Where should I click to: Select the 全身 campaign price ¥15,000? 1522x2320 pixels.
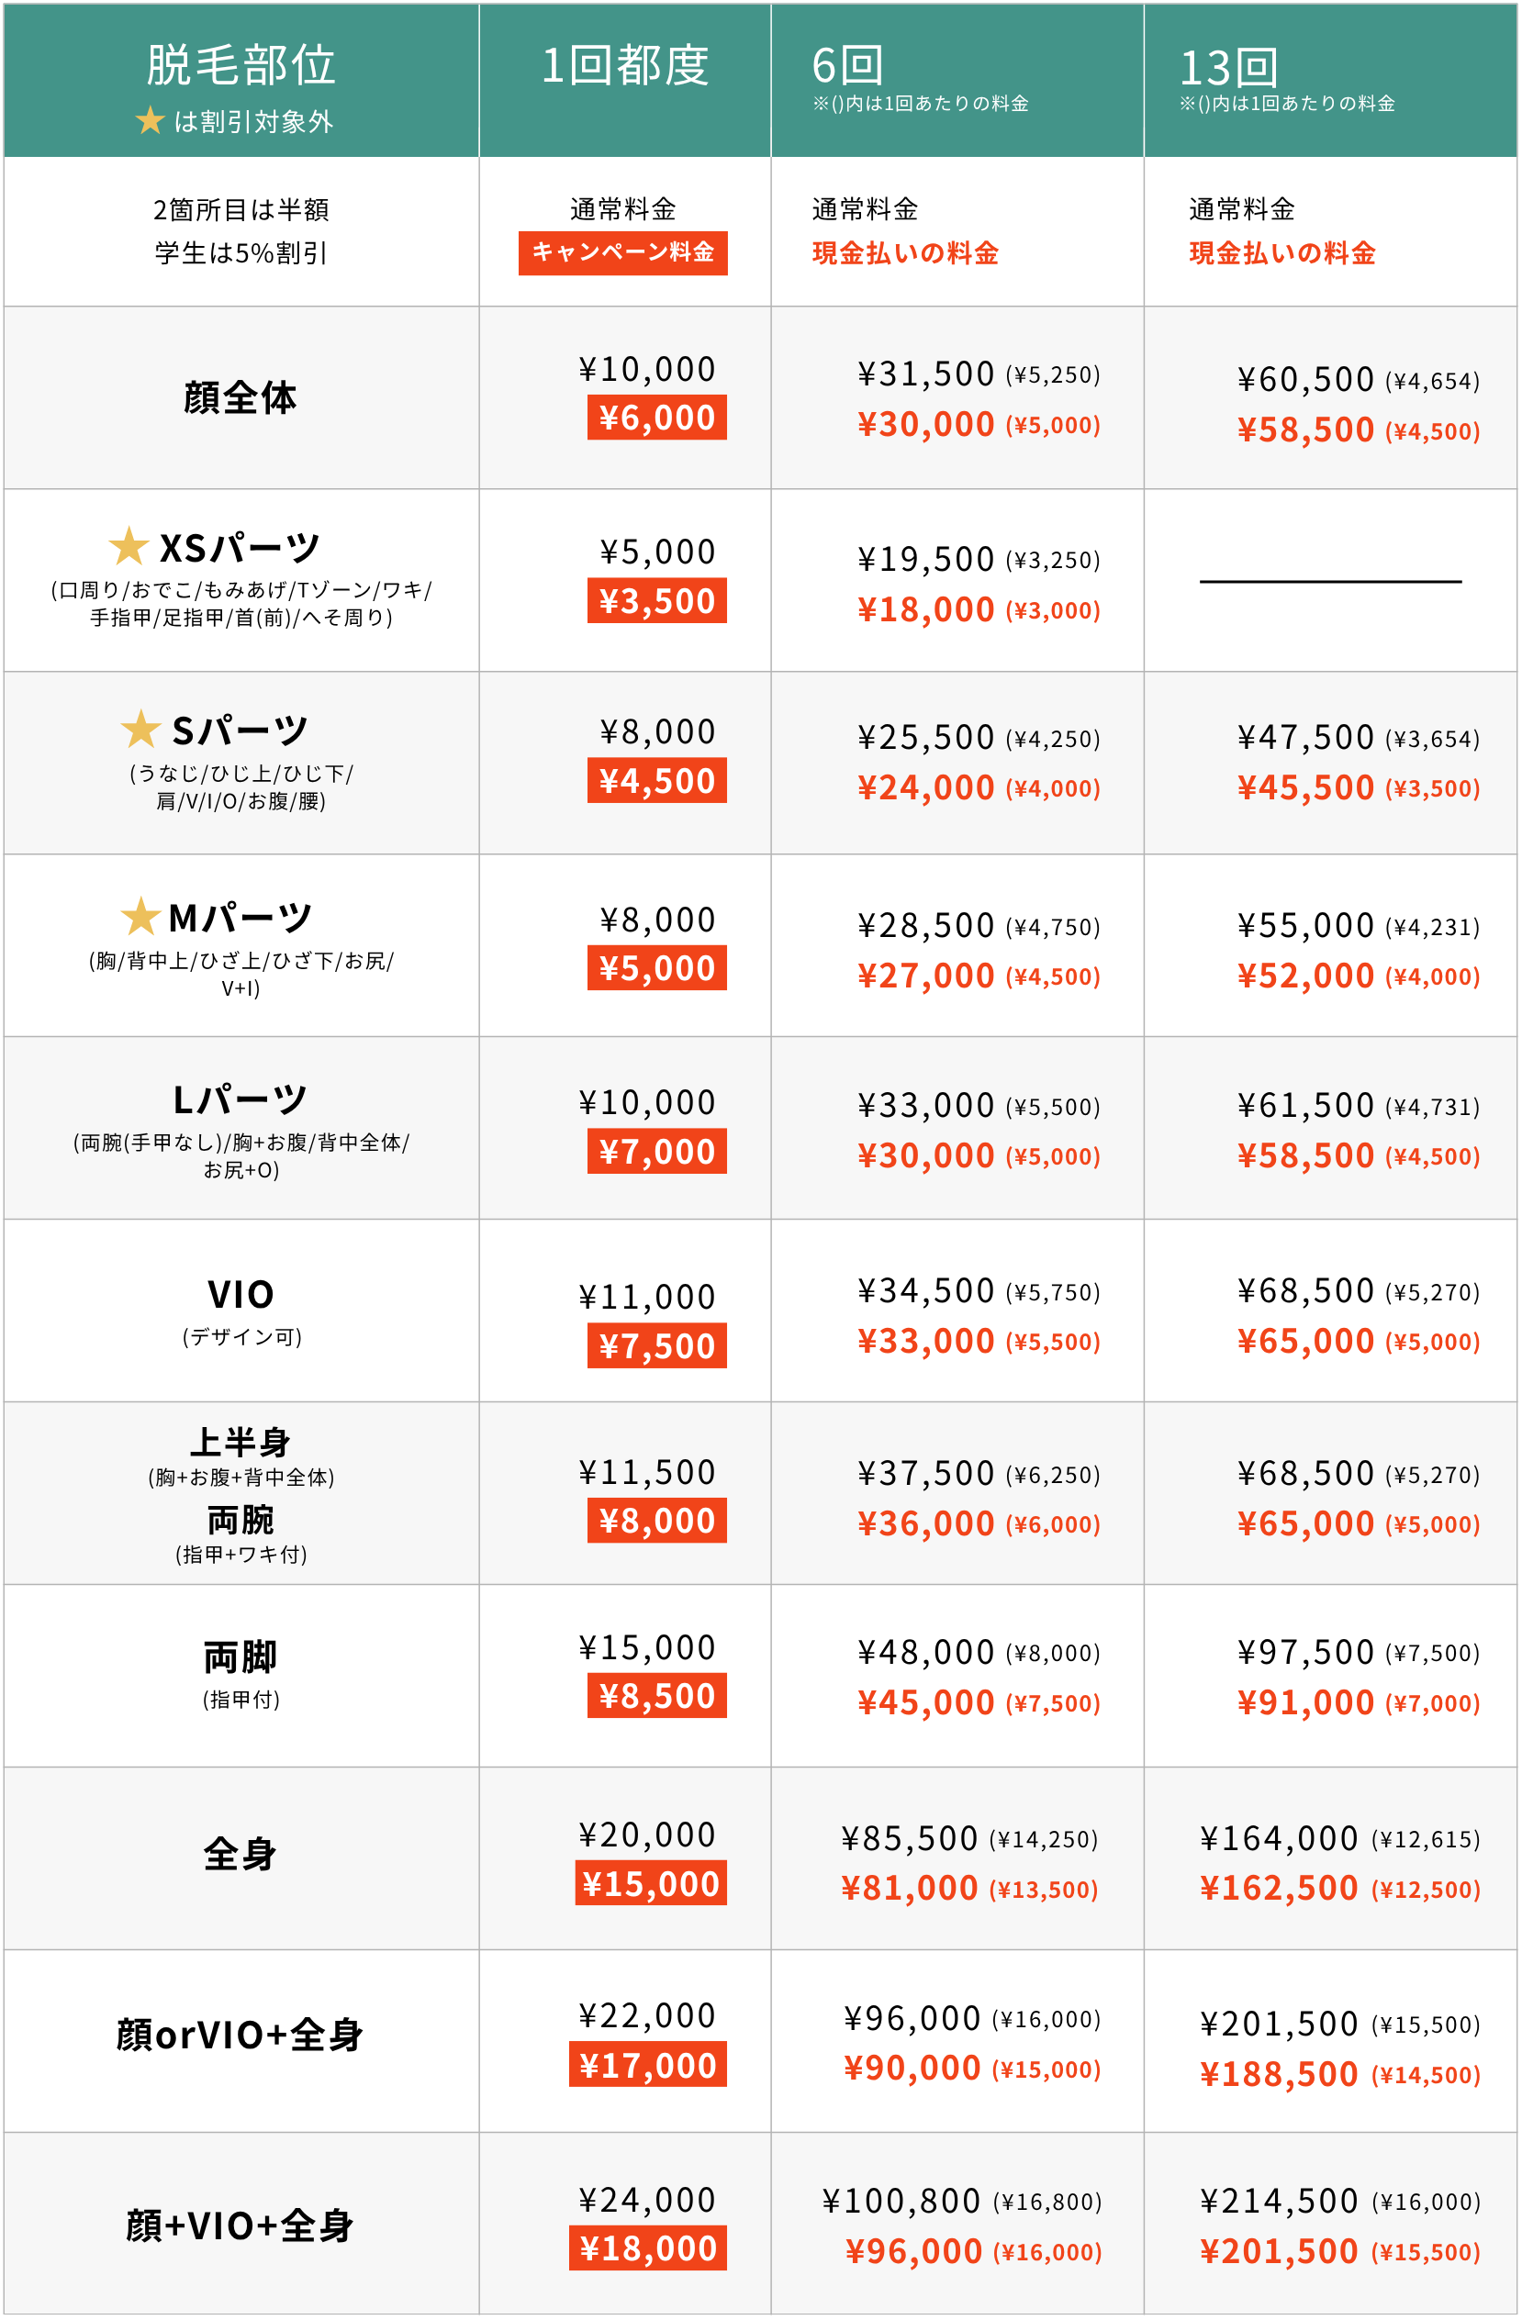[x=652, y=1883]
